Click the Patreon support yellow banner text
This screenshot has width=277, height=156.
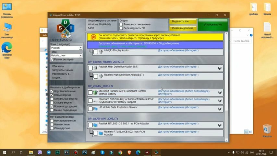click(x=139, y=37)
